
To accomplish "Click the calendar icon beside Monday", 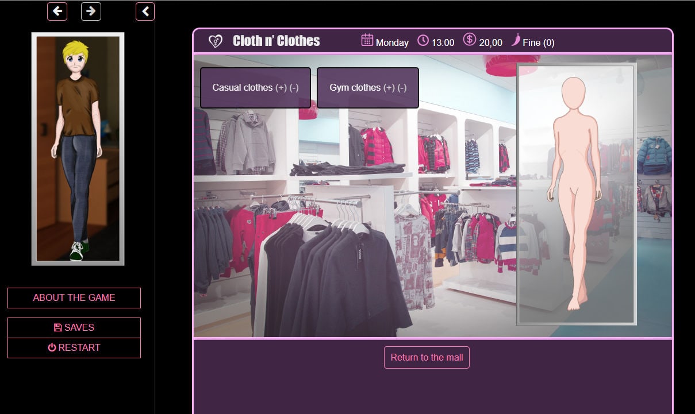I will point(367,40).
